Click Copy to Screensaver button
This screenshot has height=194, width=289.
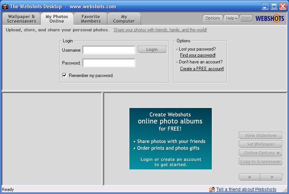pos(261,162)
